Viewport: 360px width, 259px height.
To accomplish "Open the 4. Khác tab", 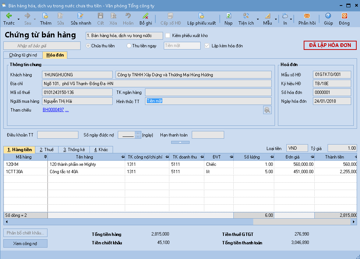I will coord(101,150).
